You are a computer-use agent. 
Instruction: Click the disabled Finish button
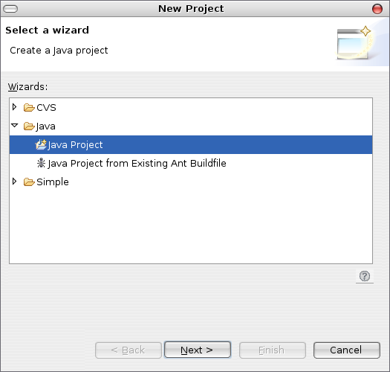click(273, 350)
